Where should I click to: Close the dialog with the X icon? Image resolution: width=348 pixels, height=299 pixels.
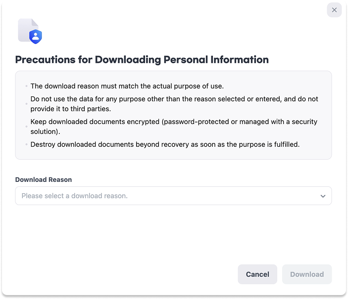(334, 10)
